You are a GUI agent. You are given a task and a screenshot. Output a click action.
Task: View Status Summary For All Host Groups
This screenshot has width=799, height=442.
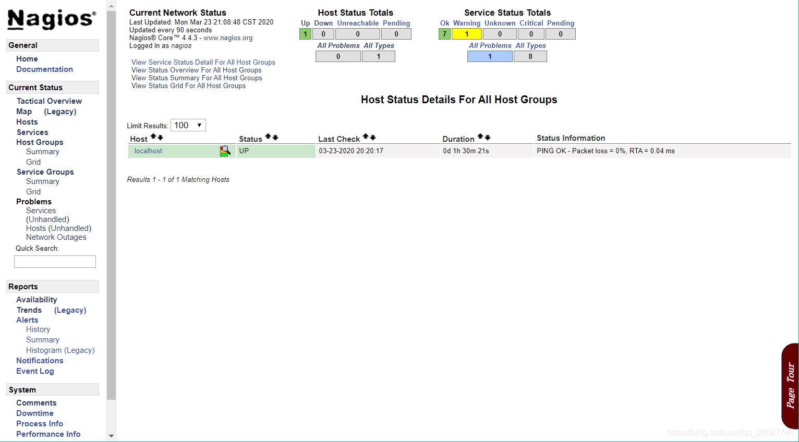pos(197,78)
